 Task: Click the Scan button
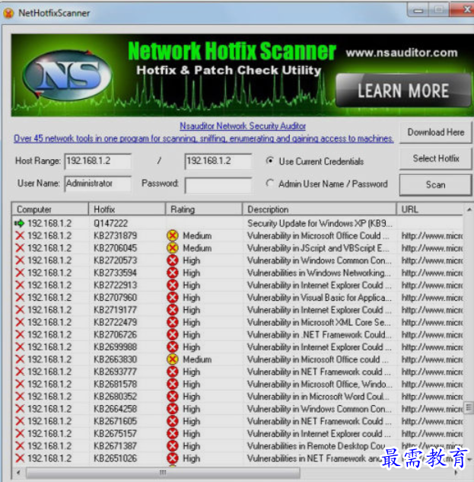(x=436, y=185)
